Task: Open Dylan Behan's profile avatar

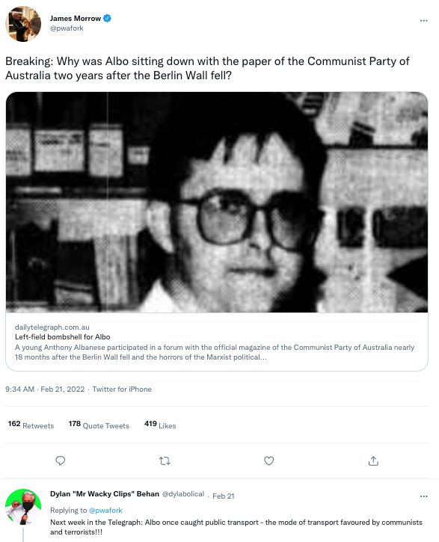Action: click(23, 506)
